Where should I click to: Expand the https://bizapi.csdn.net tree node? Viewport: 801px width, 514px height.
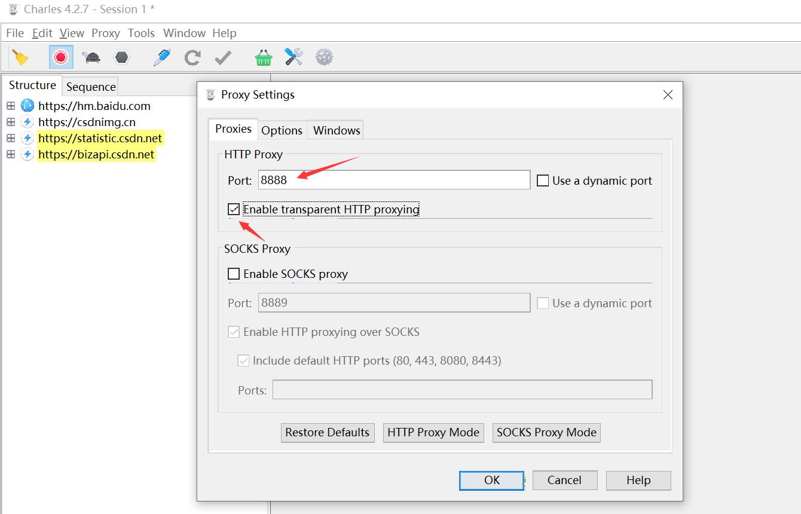point(11,154)
